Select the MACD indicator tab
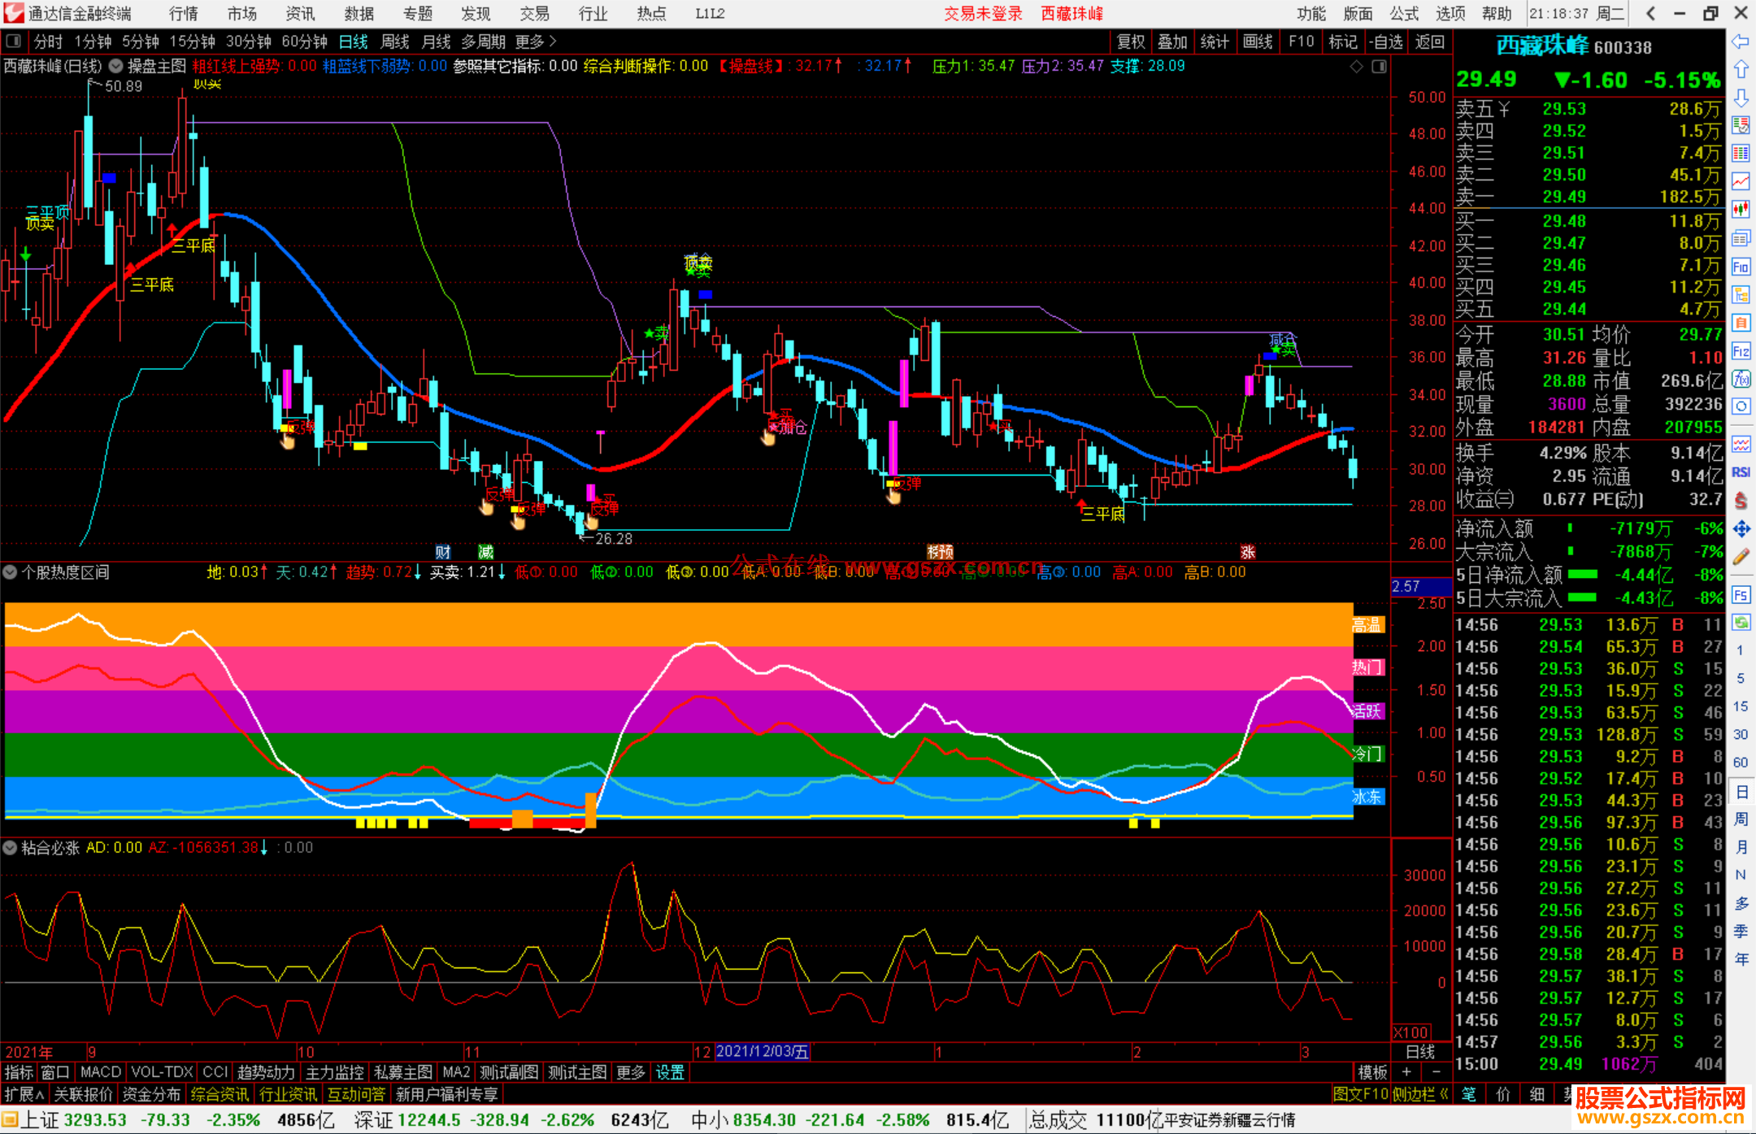The width and height of the screenshot is (1756, 1134). tap(101, 1072)
